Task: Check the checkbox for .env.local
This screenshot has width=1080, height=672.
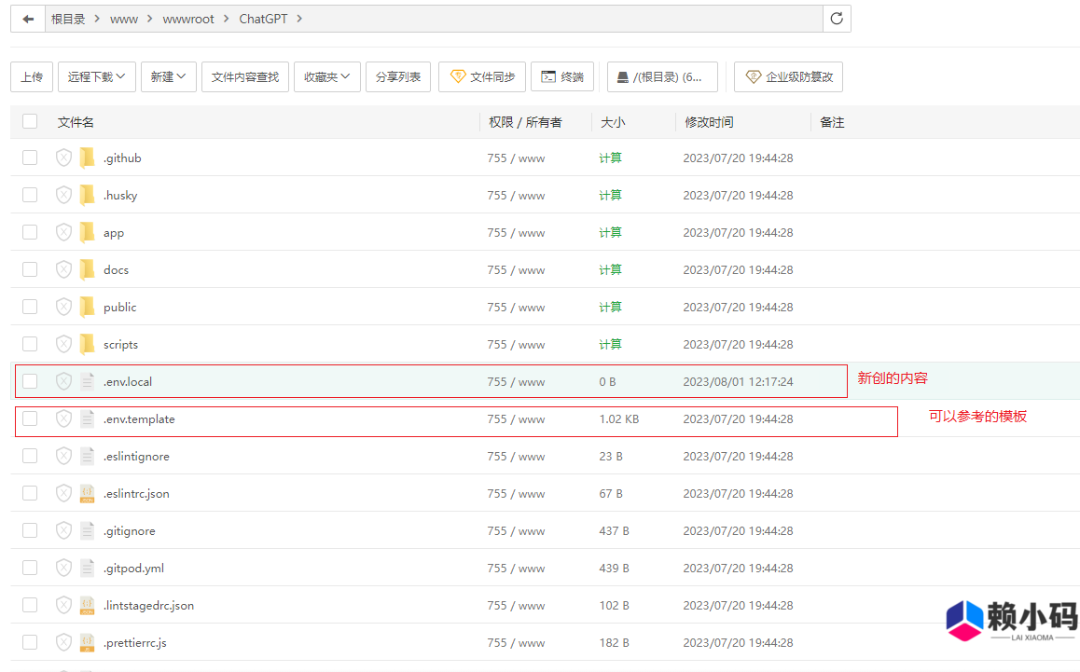Action: point(29,380)
